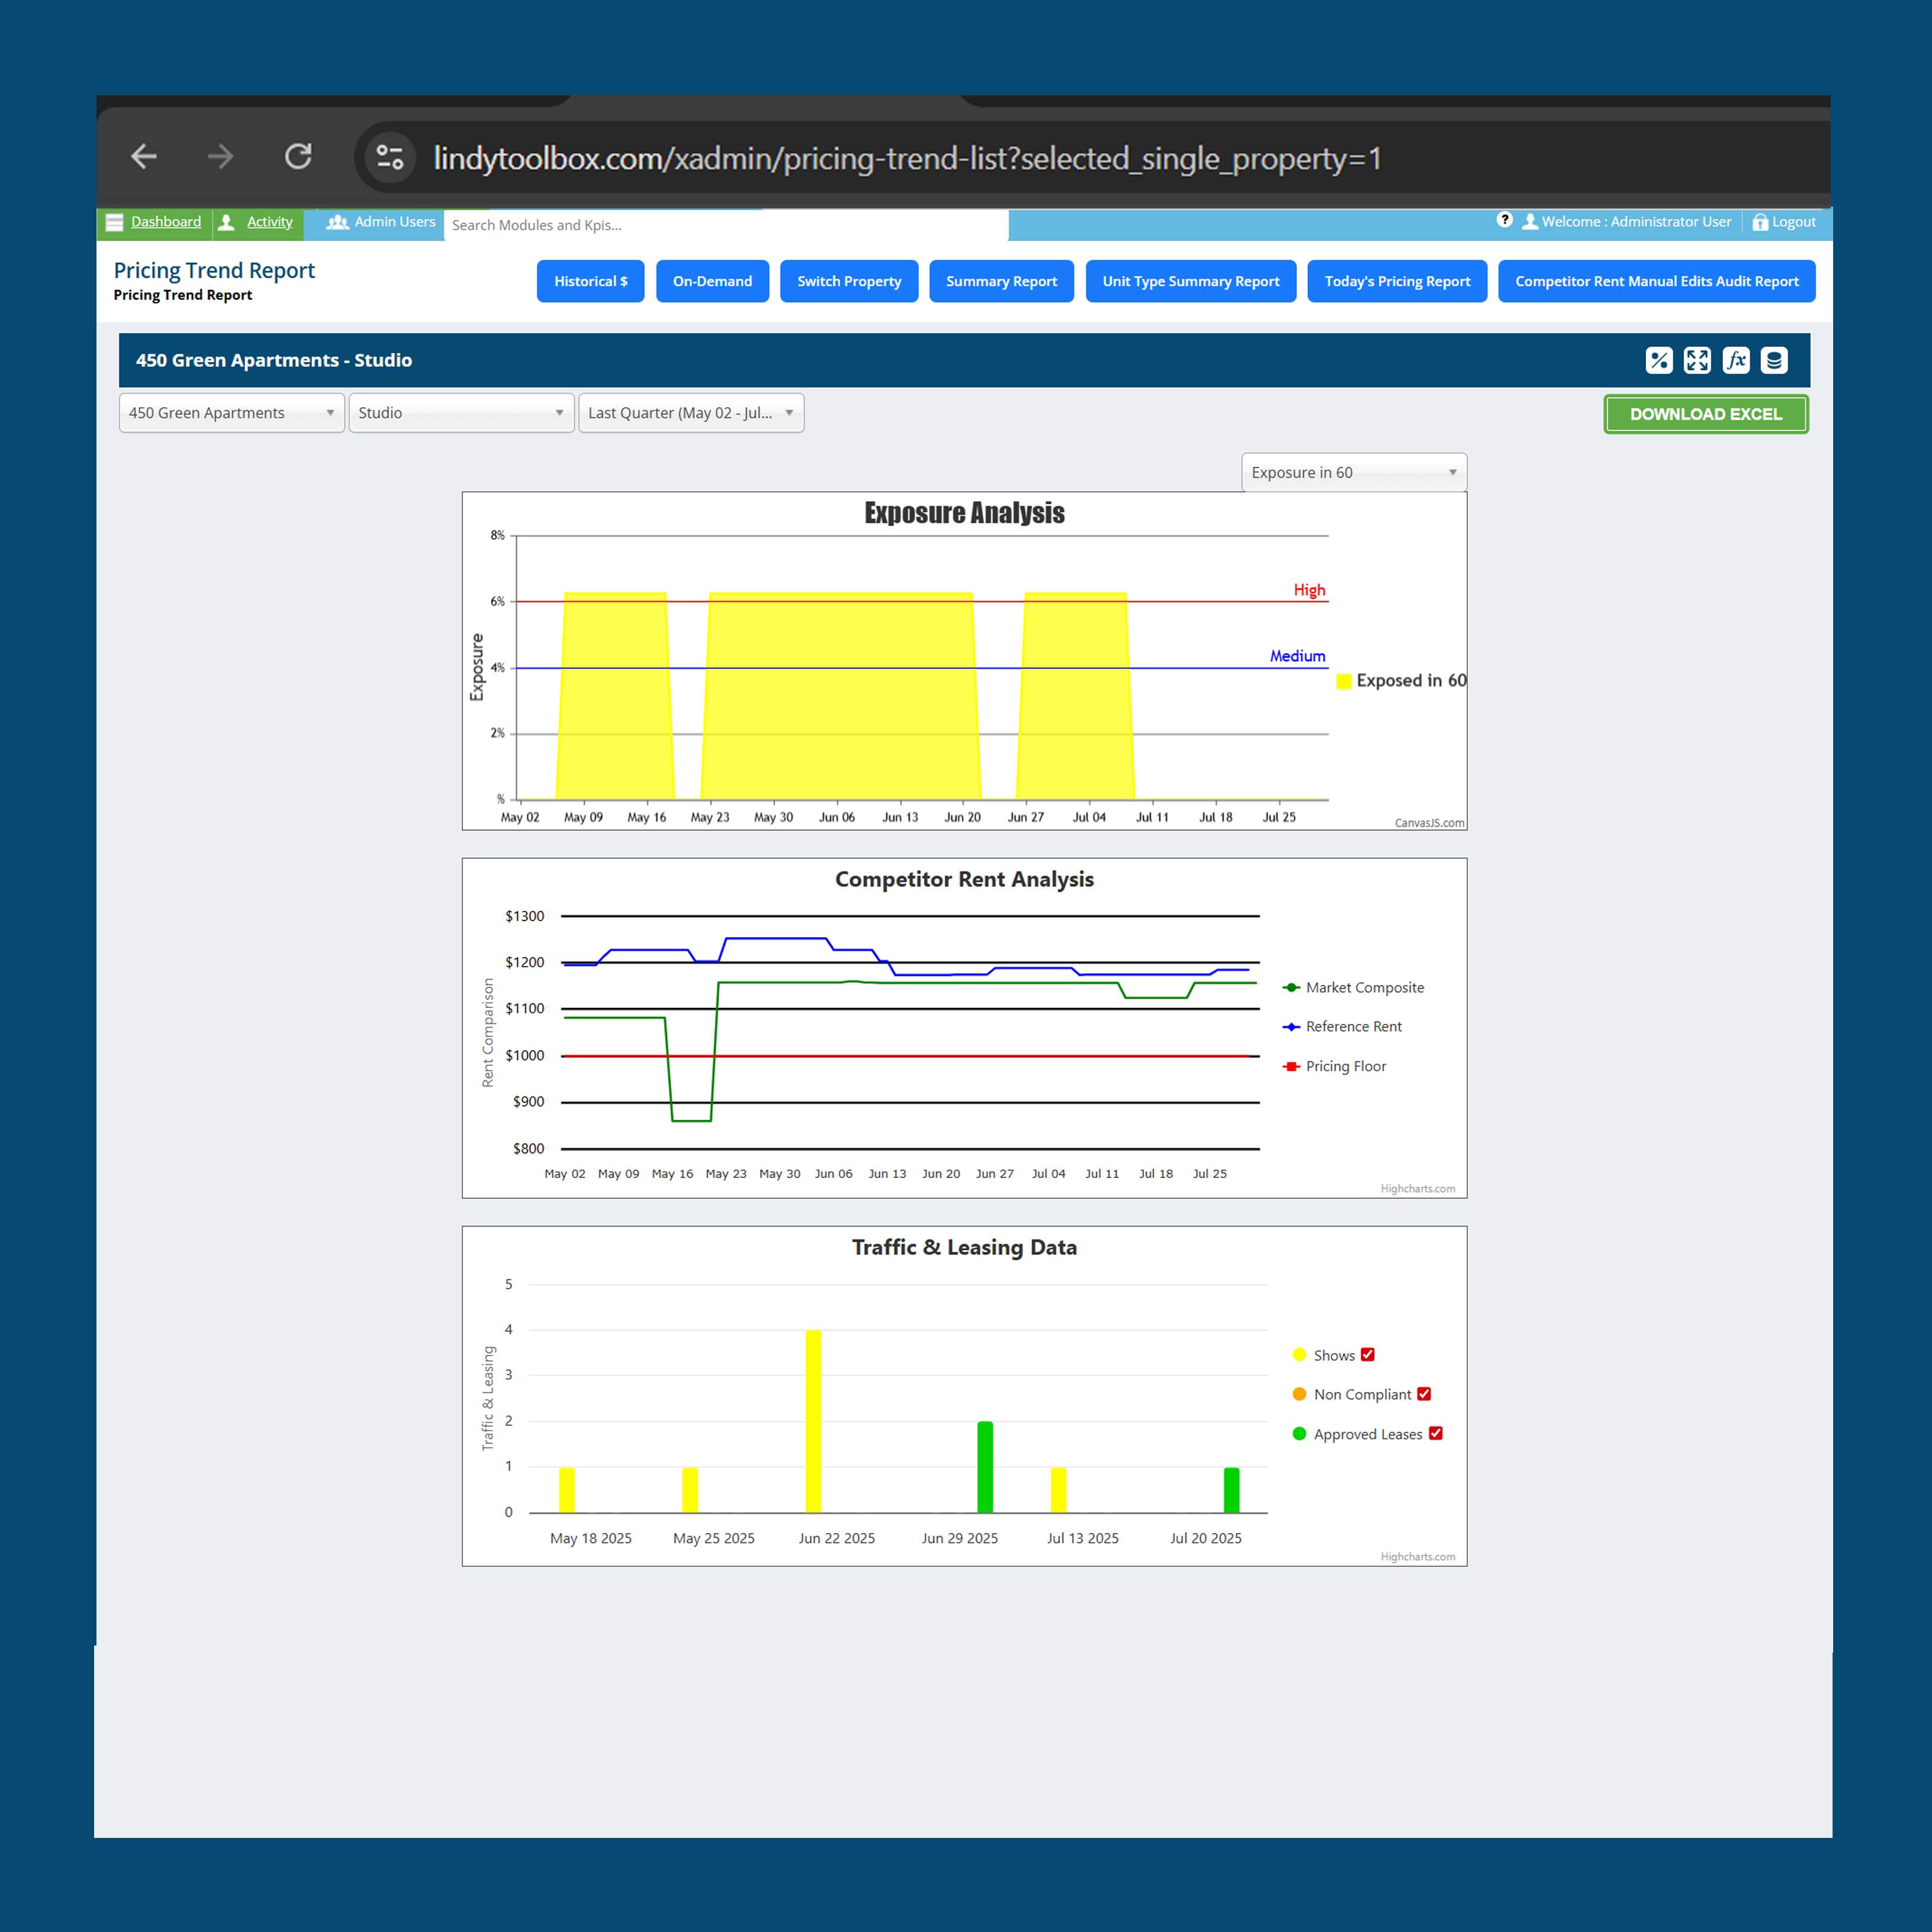Click the help question mark icon
Viewport: 1932px width, 1932px height.
click(1504, 220)
